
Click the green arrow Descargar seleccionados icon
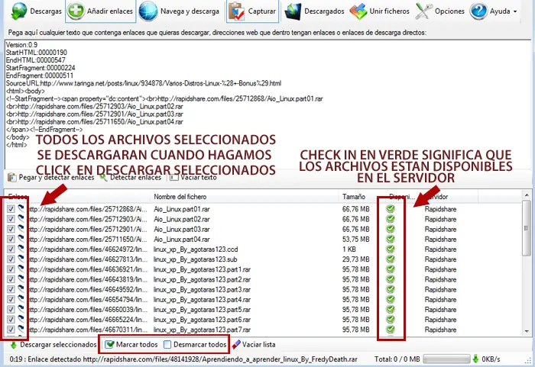[13, 345]
